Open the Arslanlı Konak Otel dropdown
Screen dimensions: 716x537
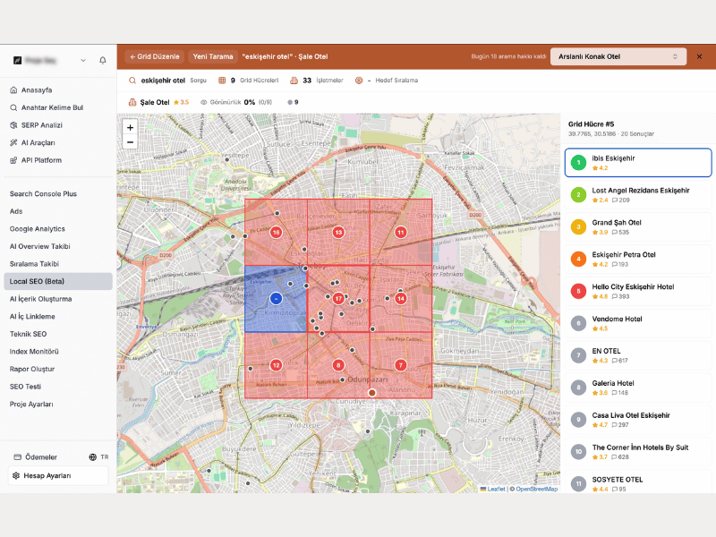[x=618, y=56]
